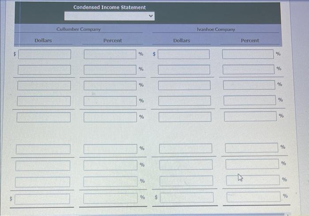The image size is (309, 216).
Task: Focus sixth-row Ivanhoe Percent box
Action: click(x=252, y=148)
